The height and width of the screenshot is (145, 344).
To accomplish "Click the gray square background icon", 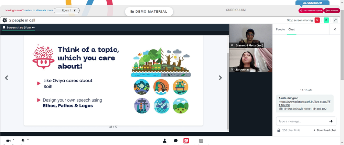I will 201,141.
